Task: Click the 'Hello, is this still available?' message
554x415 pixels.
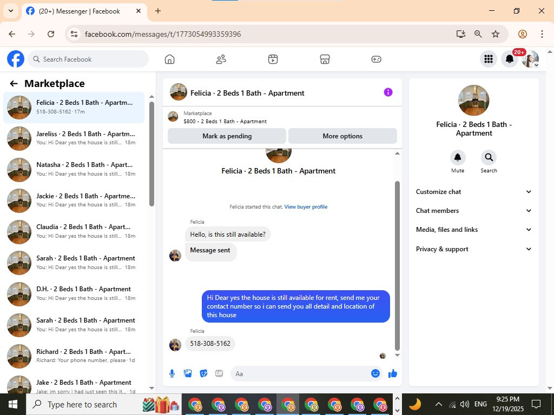Action: click(x=228, y=235)
